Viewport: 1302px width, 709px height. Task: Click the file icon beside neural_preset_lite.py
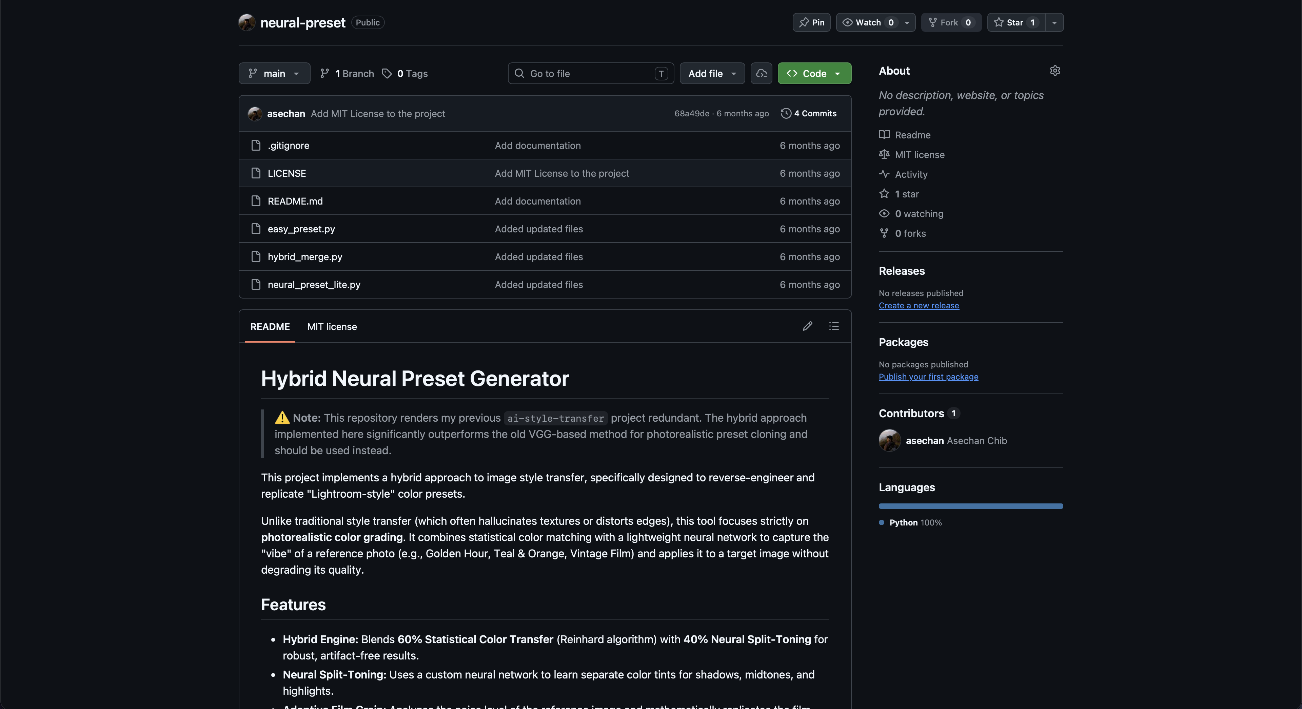256,284
